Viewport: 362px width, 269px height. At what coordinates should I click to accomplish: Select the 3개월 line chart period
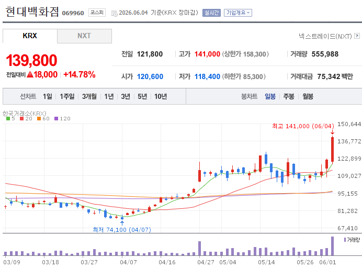(89, 96)
